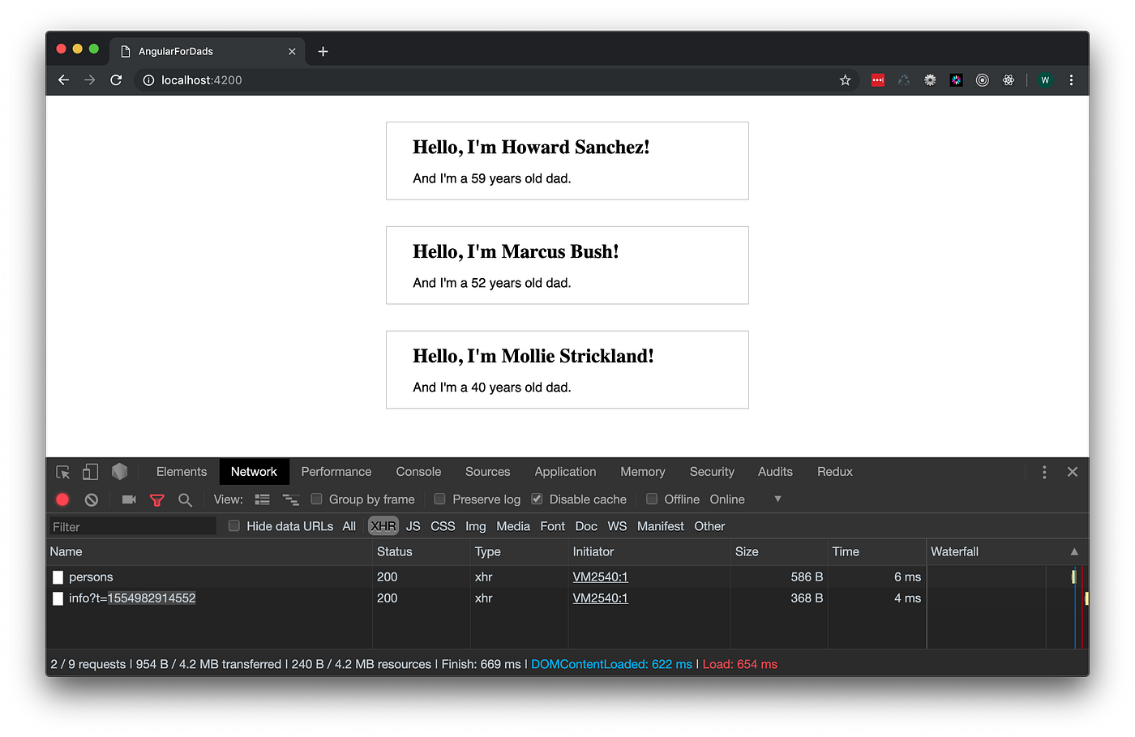1135x737 pixels.
Task: Stop recording network log via red record icon
Action: coord(62,499)
